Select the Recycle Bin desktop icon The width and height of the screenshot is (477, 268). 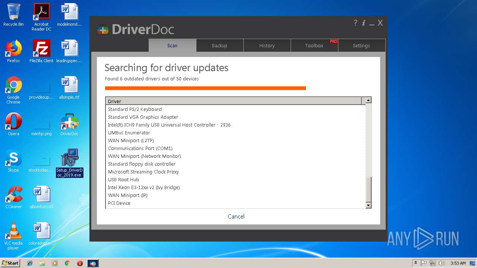coord(13,15)
